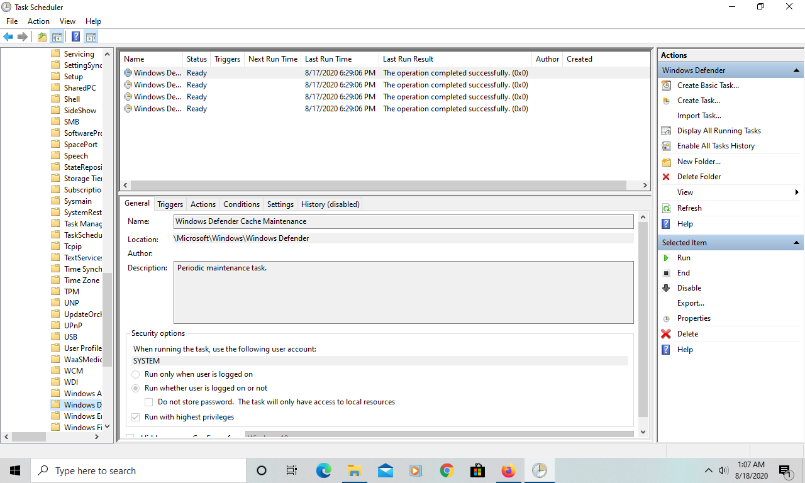Open Microsoft Edge from taskbar

click(323, 470)
